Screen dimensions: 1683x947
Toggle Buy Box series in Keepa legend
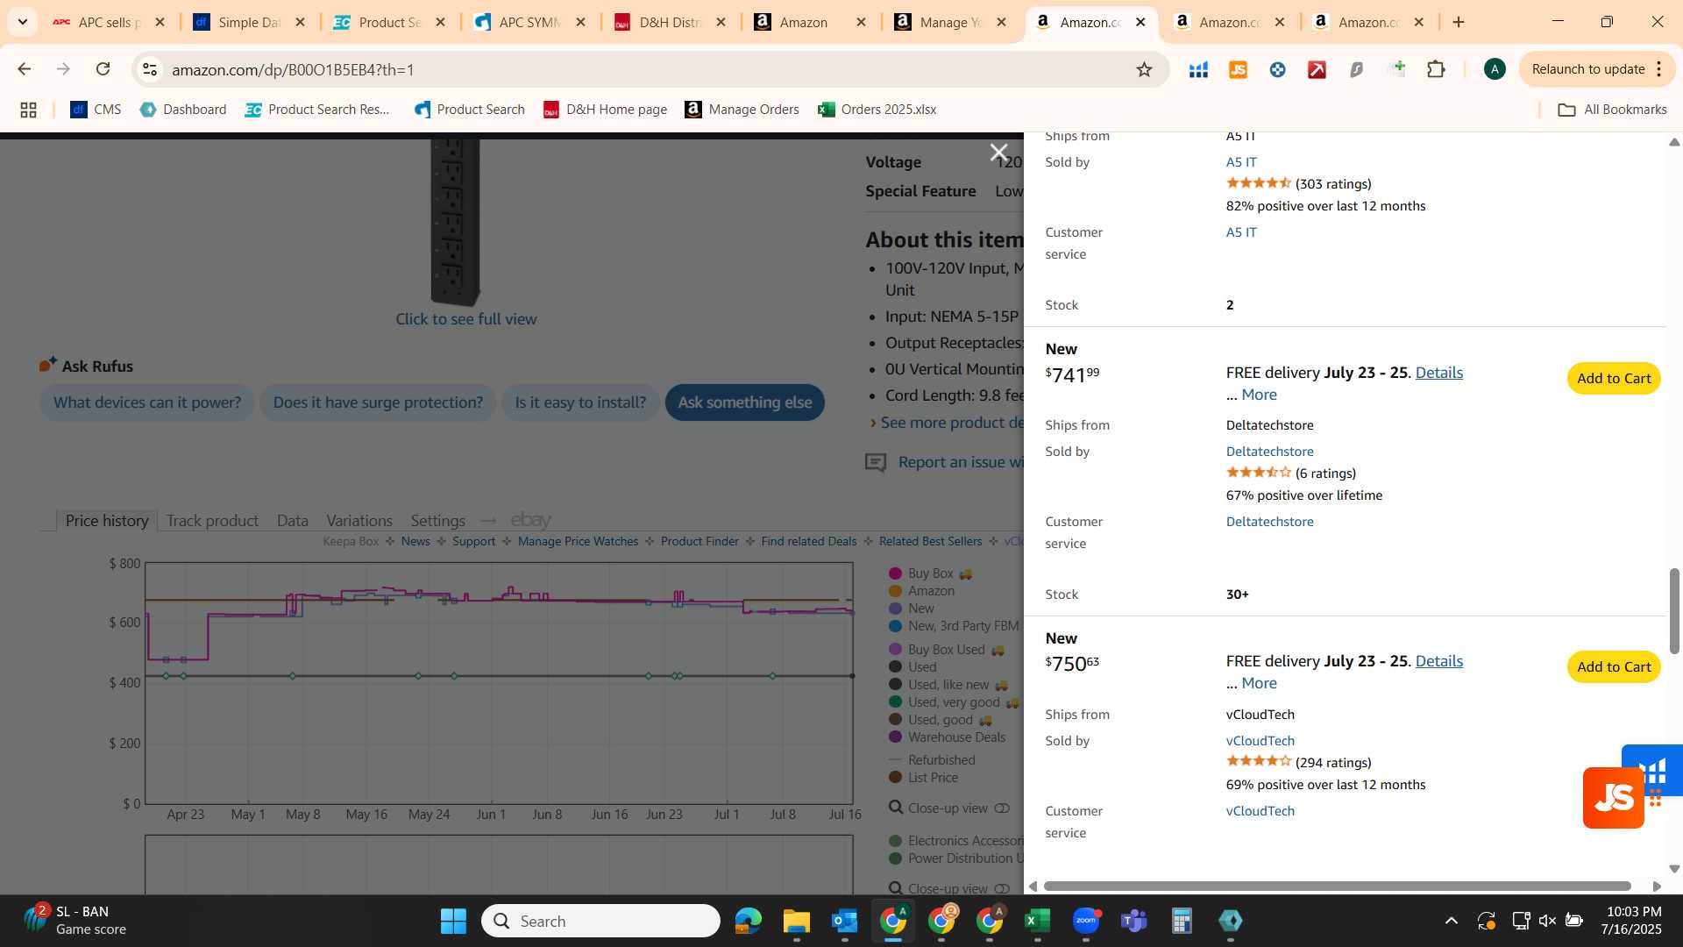click(x=931, y=573)
